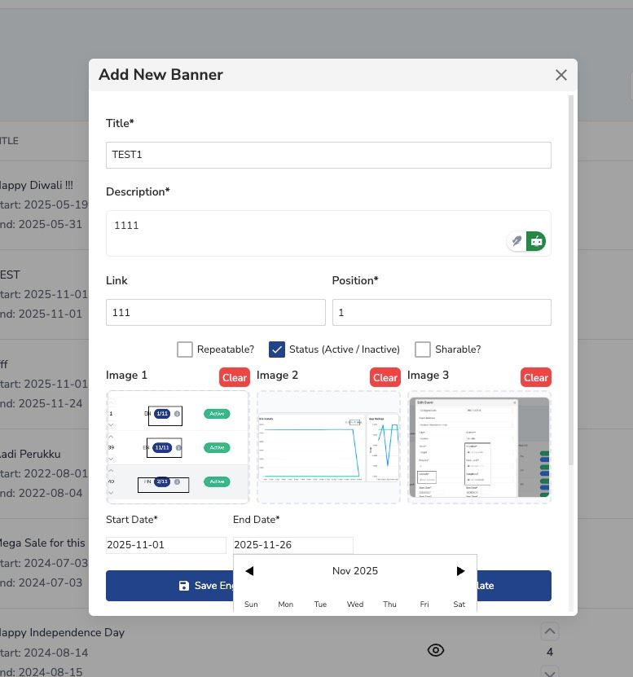
Task: Click the green robot assistant icon
Action: [536, 241]
